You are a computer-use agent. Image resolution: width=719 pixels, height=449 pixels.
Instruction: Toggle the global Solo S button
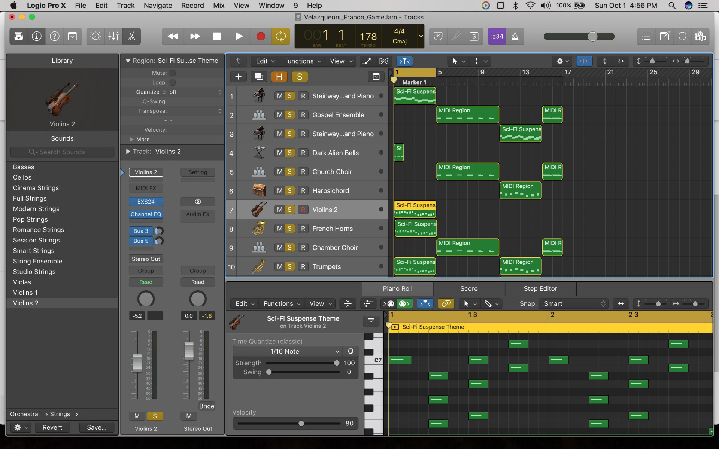pos(300,77)
